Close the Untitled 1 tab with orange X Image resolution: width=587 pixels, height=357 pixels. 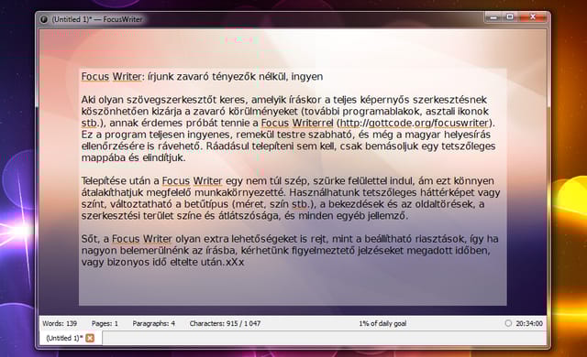point(90,338)
